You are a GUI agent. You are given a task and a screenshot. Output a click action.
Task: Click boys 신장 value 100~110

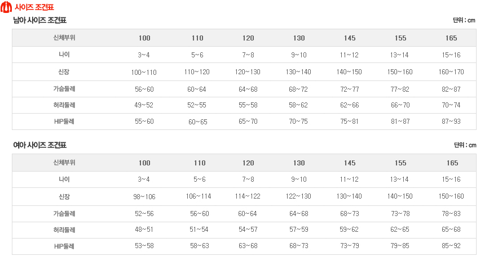144,72
